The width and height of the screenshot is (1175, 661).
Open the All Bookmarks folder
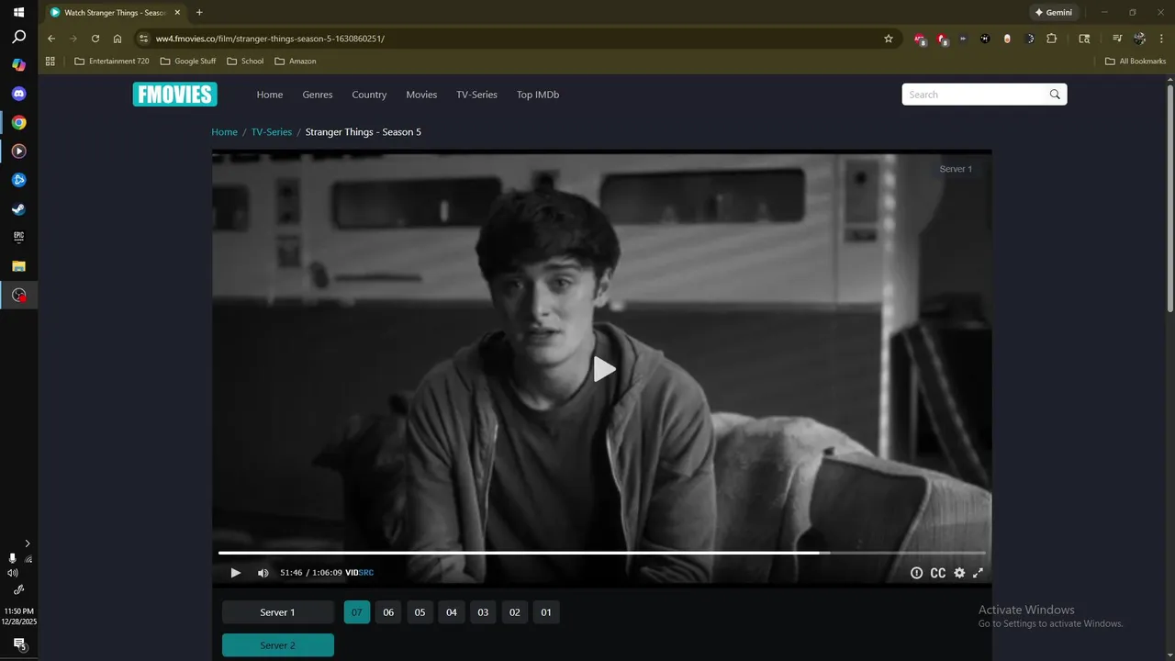click(1136, 62)
